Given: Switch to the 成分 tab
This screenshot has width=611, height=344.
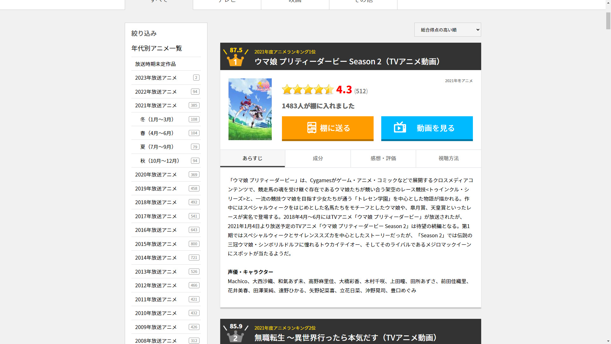Looking at the screenshot, I should [x=318, y=158].
